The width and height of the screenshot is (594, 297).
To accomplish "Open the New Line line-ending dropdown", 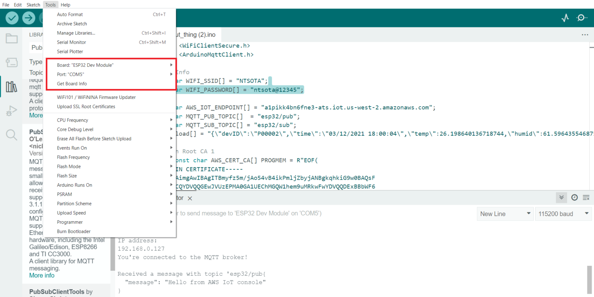I will point(505,214).
